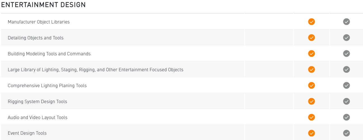
Task: Click orange checkmark for Detailing Objects and Tools
Action: coord(311,37)
